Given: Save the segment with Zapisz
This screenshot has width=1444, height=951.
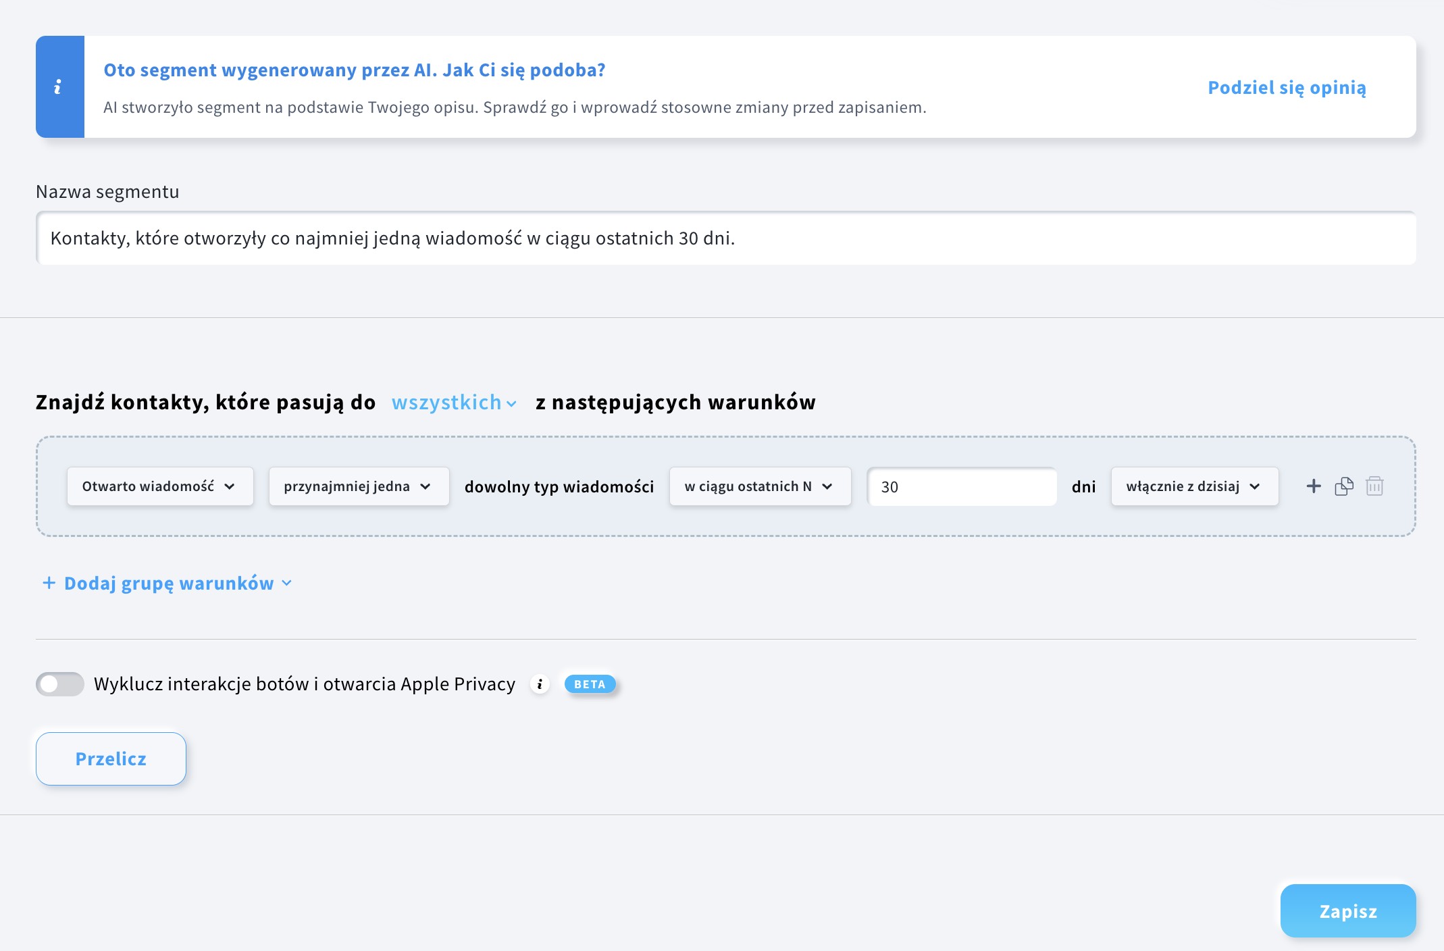Looking at the screenshot, I should point(1347,910).
